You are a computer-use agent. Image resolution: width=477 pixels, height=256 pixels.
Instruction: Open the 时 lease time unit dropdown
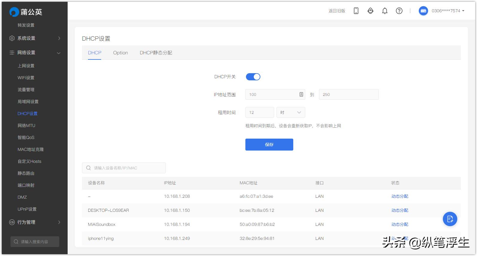click(291, 112)
